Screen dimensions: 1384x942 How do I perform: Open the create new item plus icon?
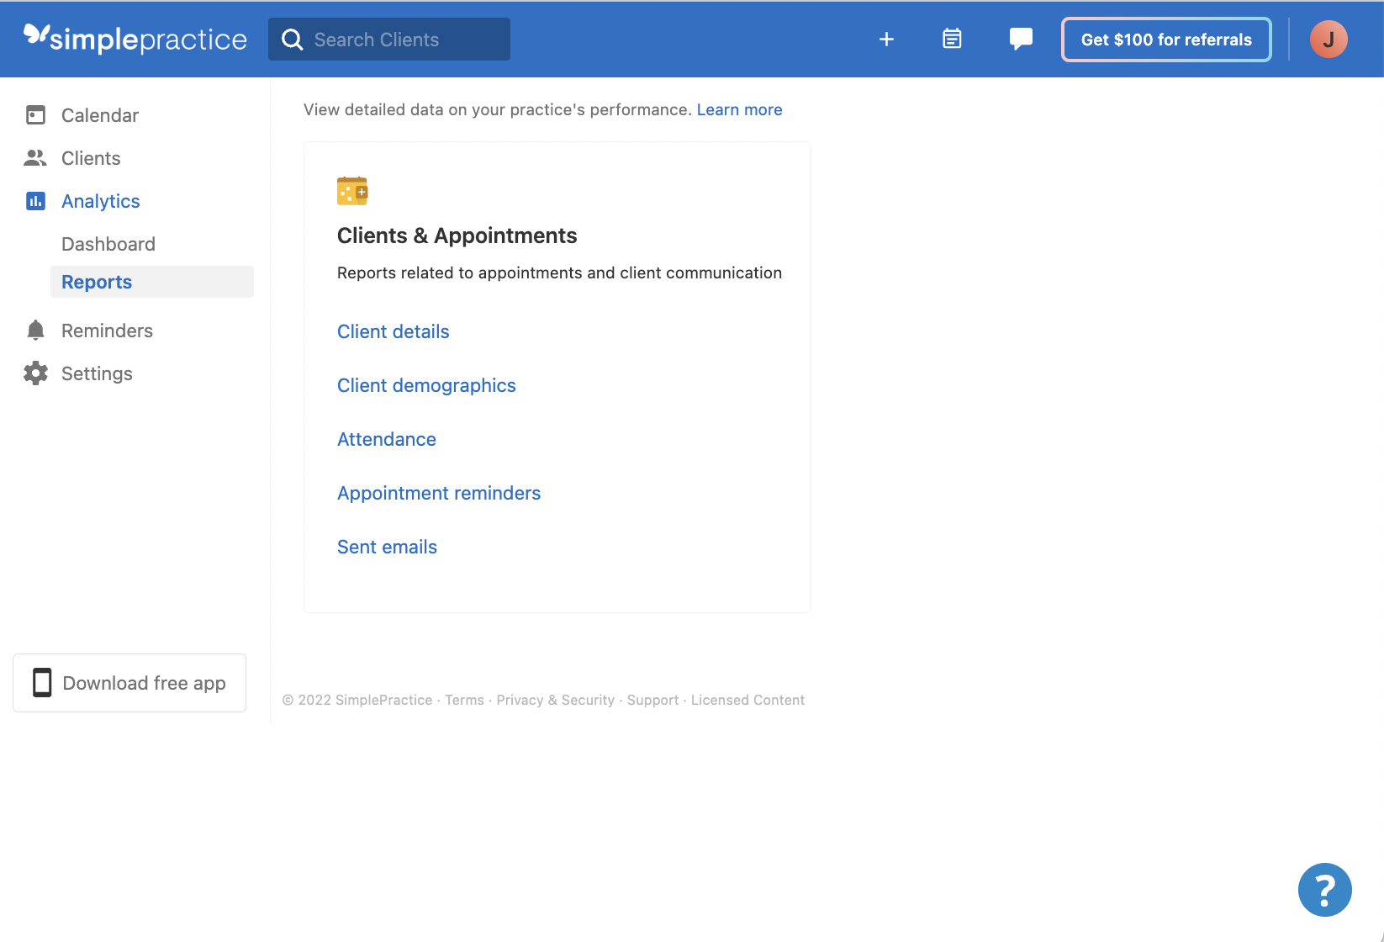click(886, 39)
